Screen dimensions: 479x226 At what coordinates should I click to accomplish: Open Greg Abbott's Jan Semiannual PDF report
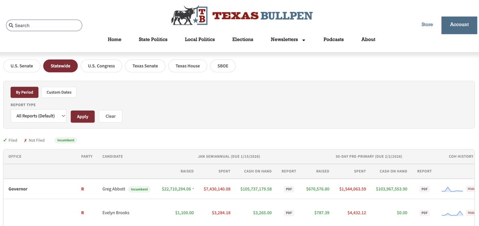click(289, 189)
